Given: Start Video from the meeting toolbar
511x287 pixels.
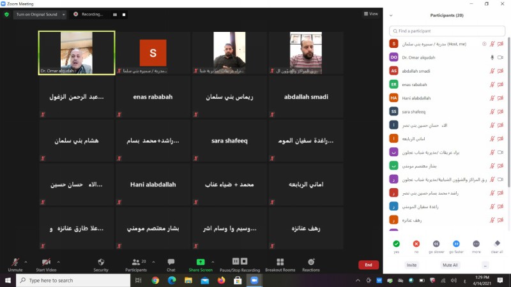Looking at the screenshot, I should pos(46,262).
